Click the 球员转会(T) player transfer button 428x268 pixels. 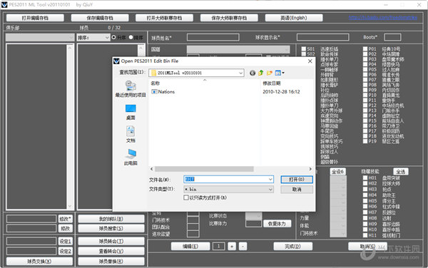(111, 242)
